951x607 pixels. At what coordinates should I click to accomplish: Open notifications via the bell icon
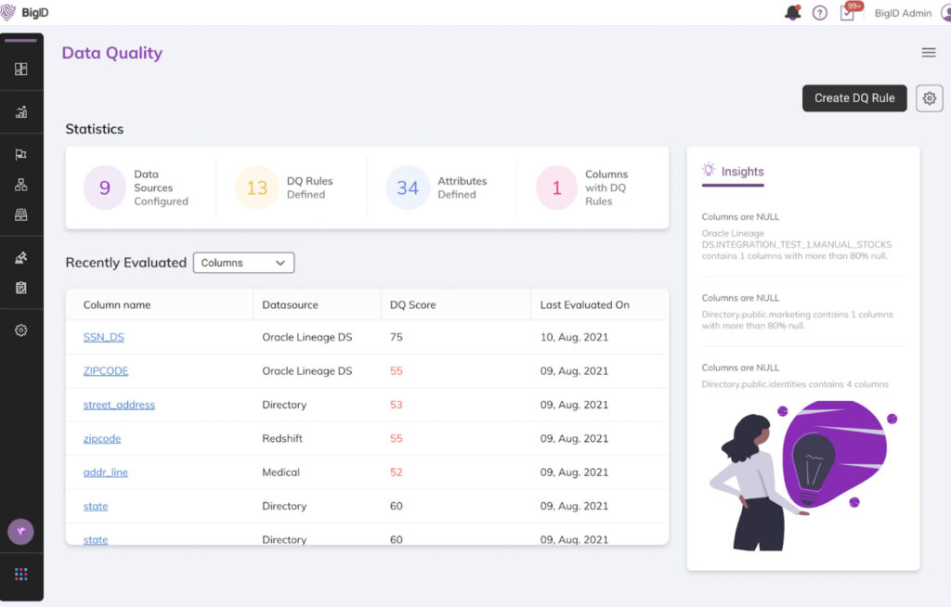(793, 12)
